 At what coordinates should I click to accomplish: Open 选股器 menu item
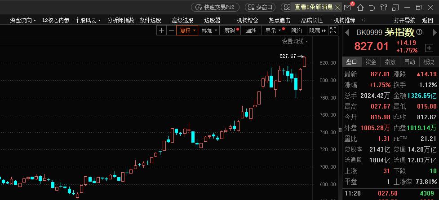(212, 20)
